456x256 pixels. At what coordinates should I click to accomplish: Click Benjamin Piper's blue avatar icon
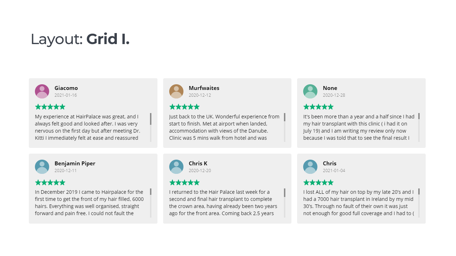click(x=42, y=167)
